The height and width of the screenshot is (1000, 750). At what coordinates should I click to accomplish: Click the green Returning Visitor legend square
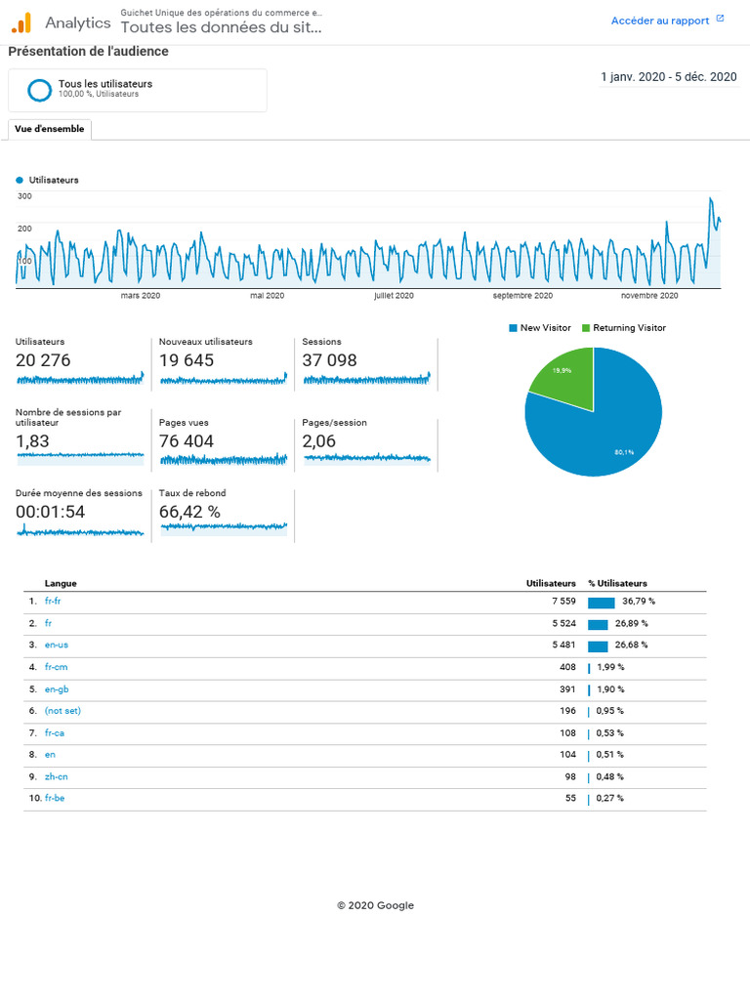point(586,328)
